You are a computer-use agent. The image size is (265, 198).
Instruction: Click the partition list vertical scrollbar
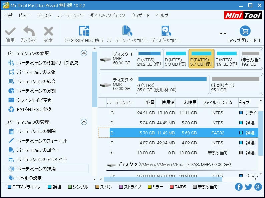261,133
